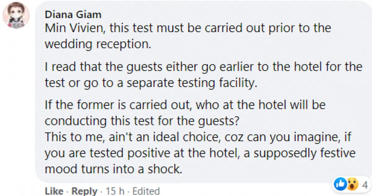Click the blue thumbs-up reaction icon

click(x=339, y=185)
